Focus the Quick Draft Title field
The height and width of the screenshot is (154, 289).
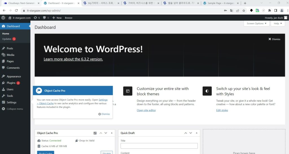click(159, 146)
